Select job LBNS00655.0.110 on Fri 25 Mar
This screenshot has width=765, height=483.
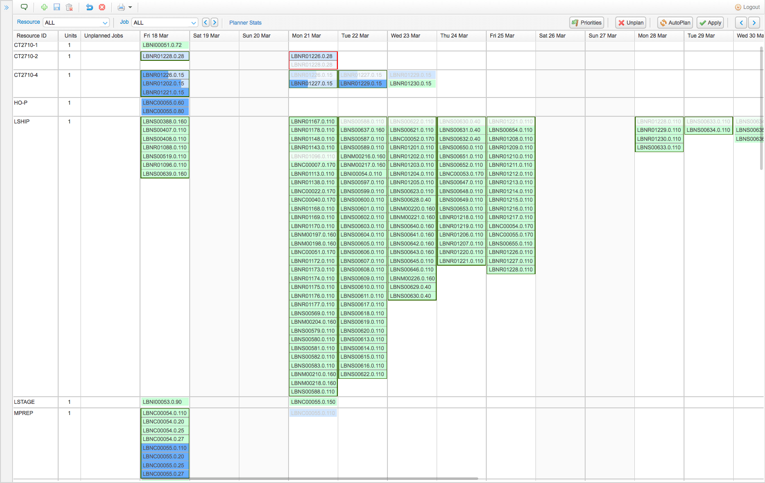[x=511, y=244]
